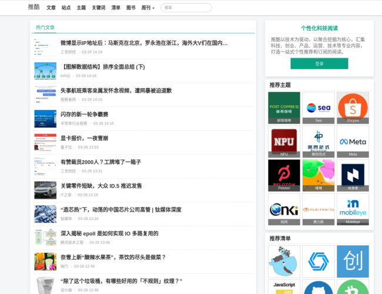This screenshot has height=294, width=382.
Task: Click the drink thumbnail for 奈雪 article
Action: pos(45,262)
